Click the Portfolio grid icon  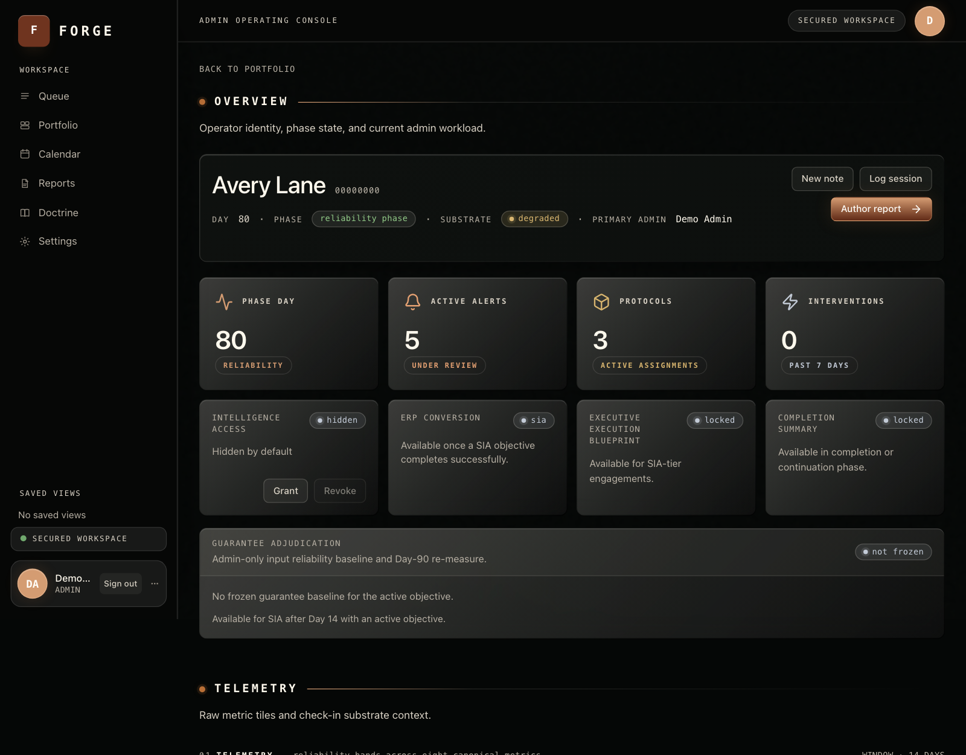click(25, 125)
